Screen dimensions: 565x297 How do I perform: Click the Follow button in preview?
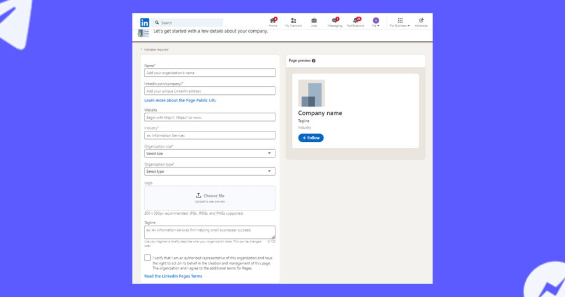311,137
